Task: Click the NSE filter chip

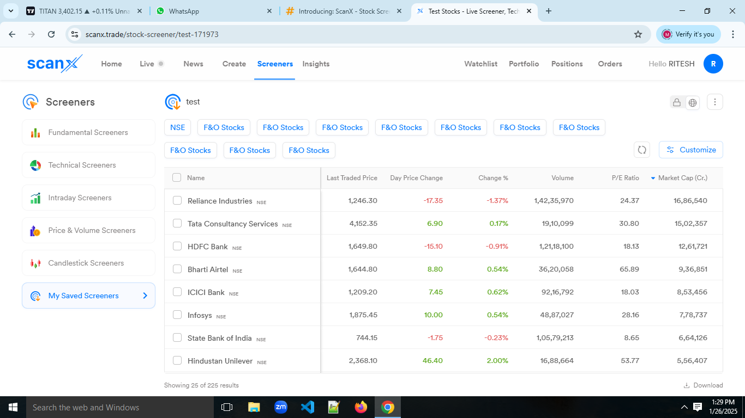Action: click(177, 127)
